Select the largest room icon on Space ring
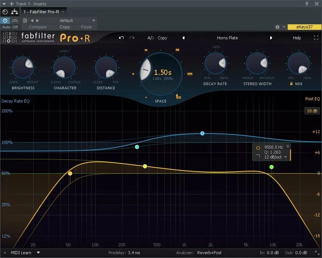This screenshot has width=322, height=258. coord(178,96)
